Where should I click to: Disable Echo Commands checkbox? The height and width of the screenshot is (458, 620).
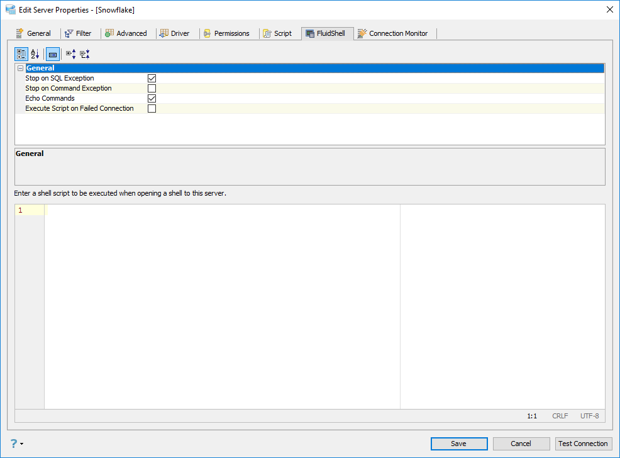pyautogui.click(x=152, y=98)
